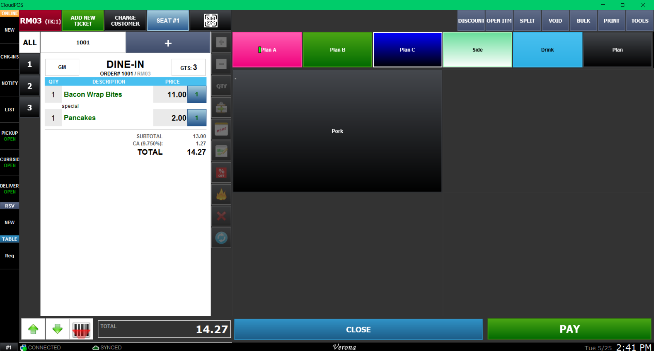The width and height of the screenshot is (654, 351).
Task: Select ticket tab 1001
Action: click(83, 43)
